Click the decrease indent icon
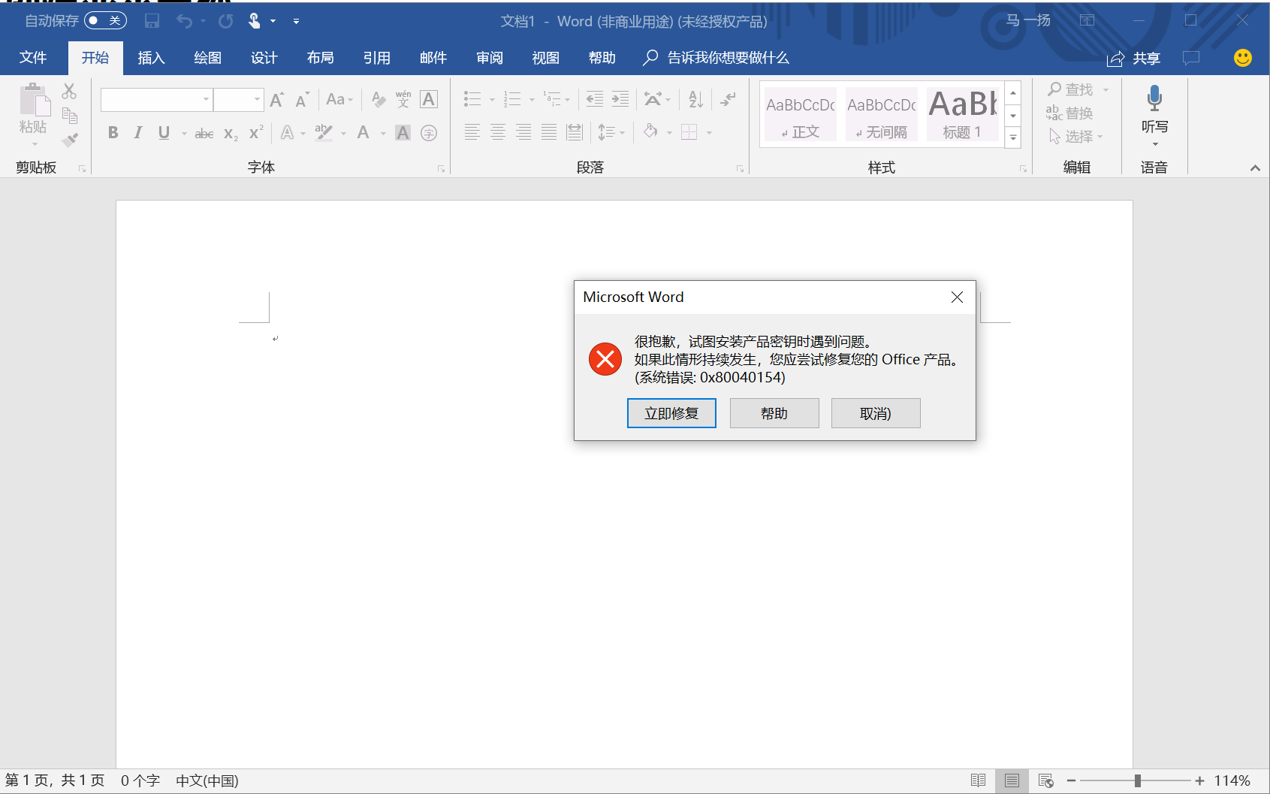Screen dimensions: 1270x794 (x=595, y=99)
